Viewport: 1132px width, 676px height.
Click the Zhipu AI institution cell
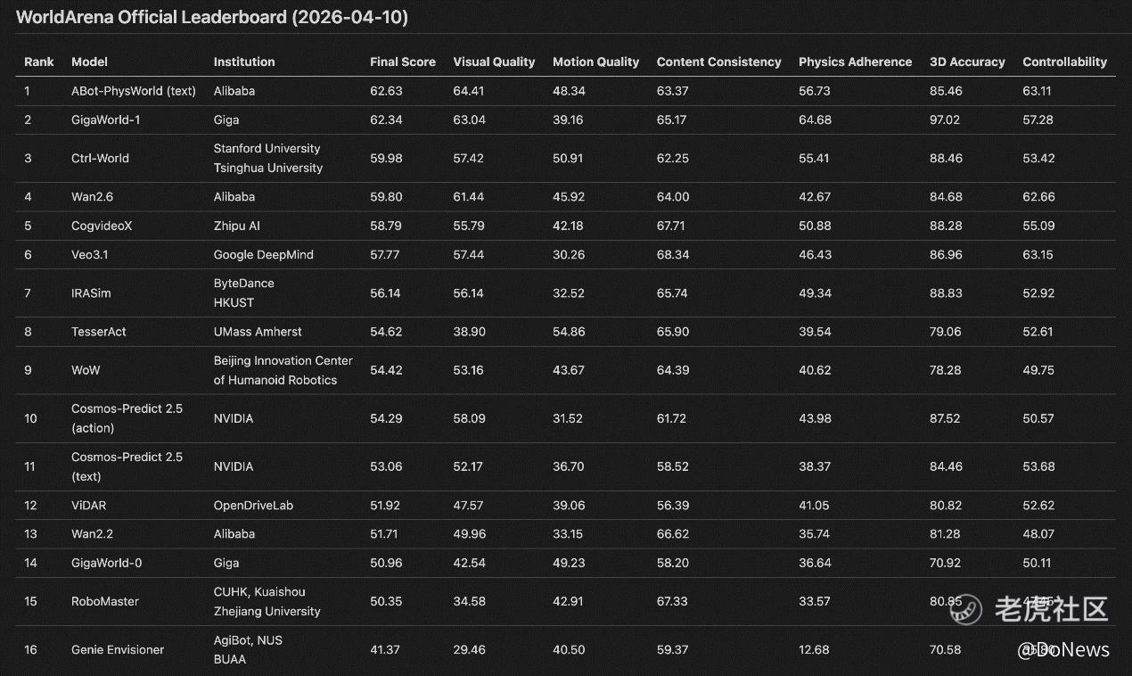[237, 226]
